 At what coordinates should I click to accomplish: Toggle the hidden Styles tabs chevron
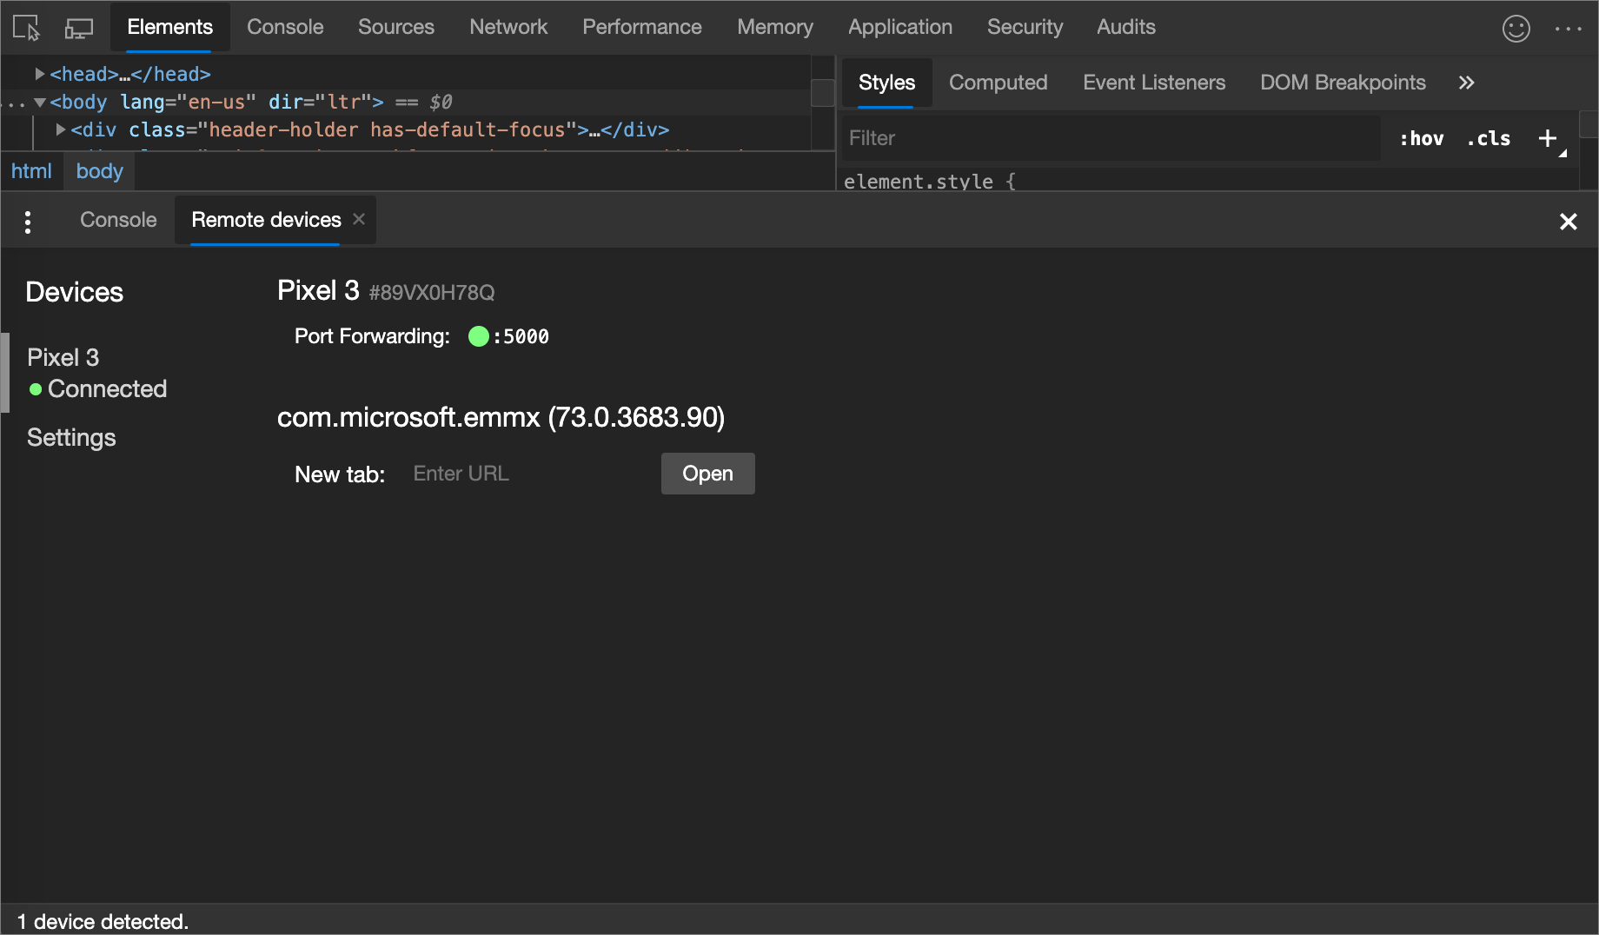point(1466,83)
